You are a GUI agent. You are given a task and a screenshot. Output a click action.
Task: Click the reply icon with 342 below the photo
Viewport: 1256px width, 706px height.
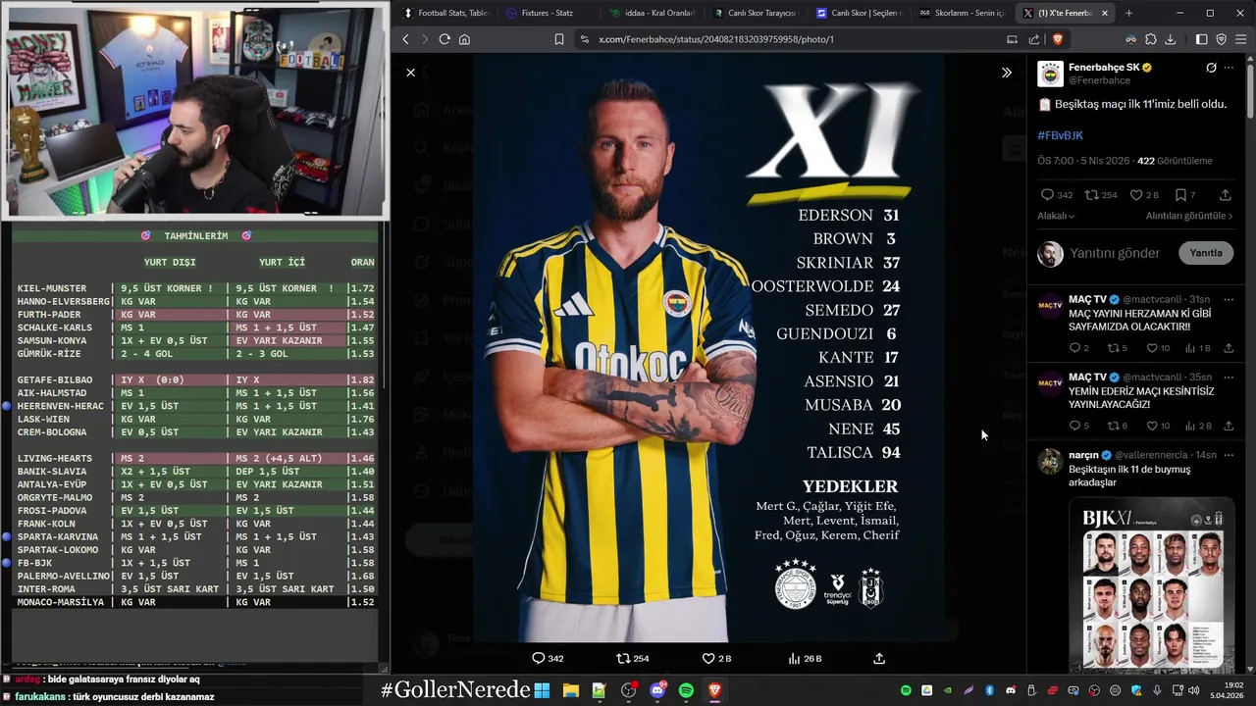point(538,659)
